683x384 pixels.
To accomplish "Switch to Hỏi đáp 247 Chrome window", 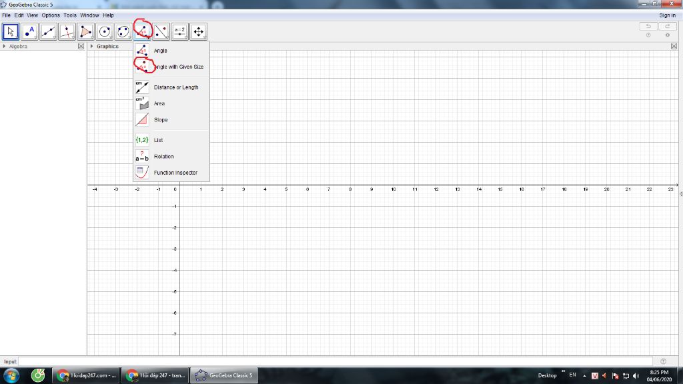I will (155, 375).
